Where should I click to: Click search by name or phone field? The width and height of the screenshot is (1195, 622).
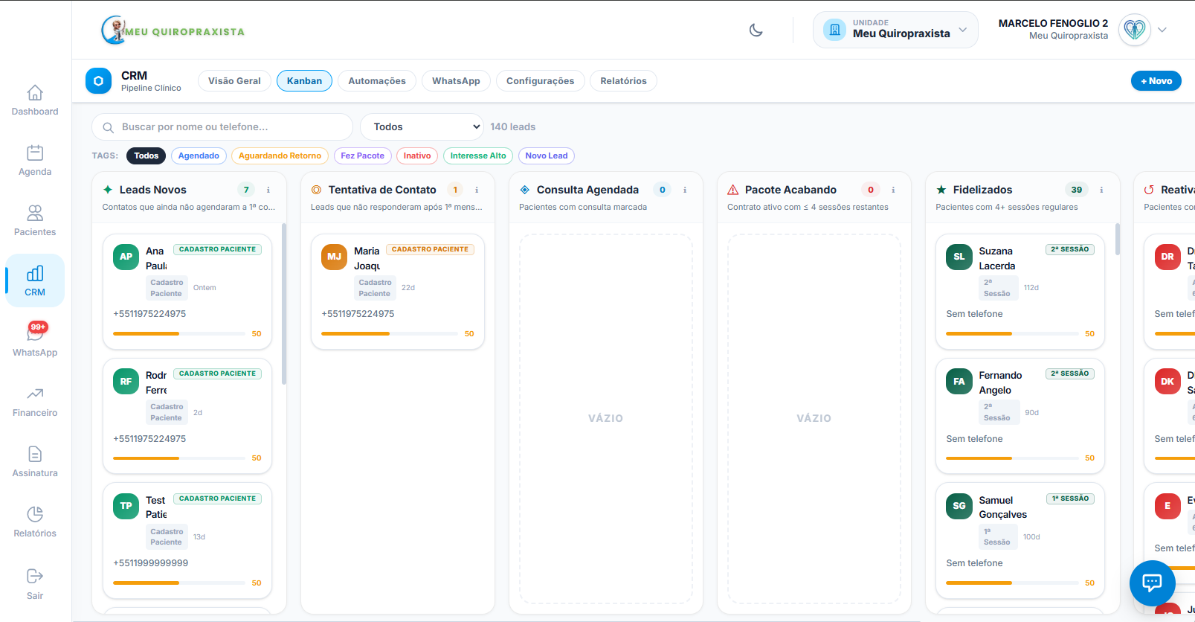pyautogui.click(x=222, y=126)
